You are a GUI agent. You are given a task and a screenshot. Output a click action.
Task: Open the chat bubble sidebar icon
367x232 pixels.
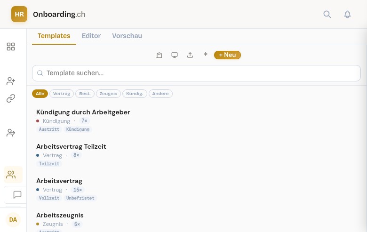click(x=17, y=194)
